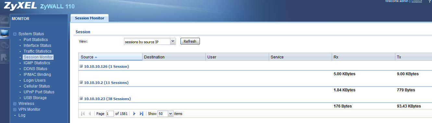Screen dimensions: 432x123
Task: Click the help question mark icon
Action: tap(429, 1)
